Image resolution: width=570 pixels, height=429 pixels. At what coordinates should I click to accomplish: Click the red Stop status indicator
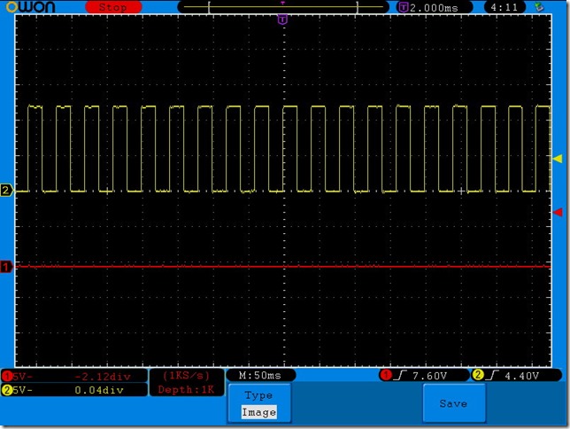(113, 7)
